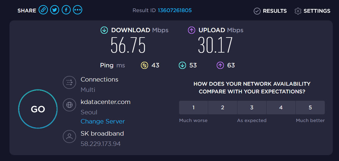Click the globe server icon
The image size is (339, 161).
[x=70, y=105]
